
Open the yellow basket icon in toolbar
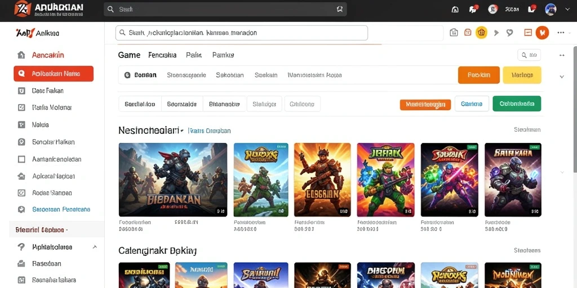click(481, 33)
